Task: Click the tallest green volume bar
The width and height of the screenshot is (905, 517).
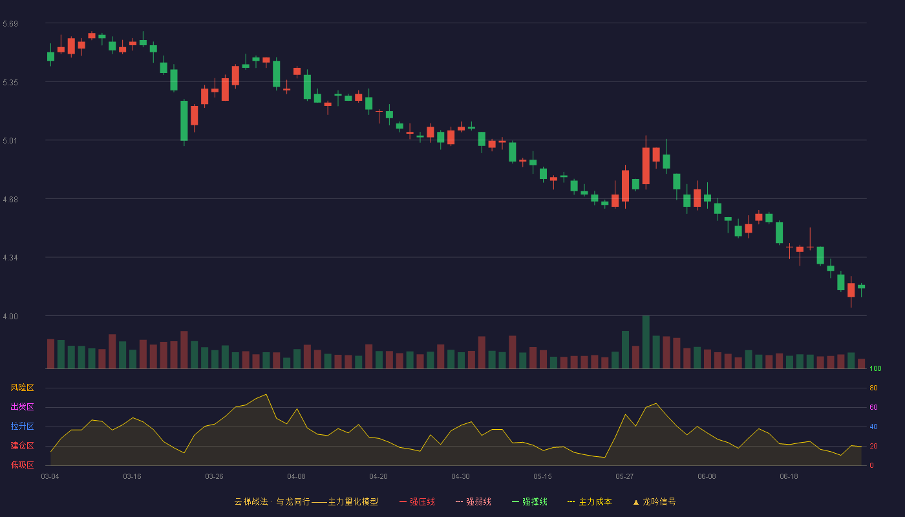Action: 646,342
